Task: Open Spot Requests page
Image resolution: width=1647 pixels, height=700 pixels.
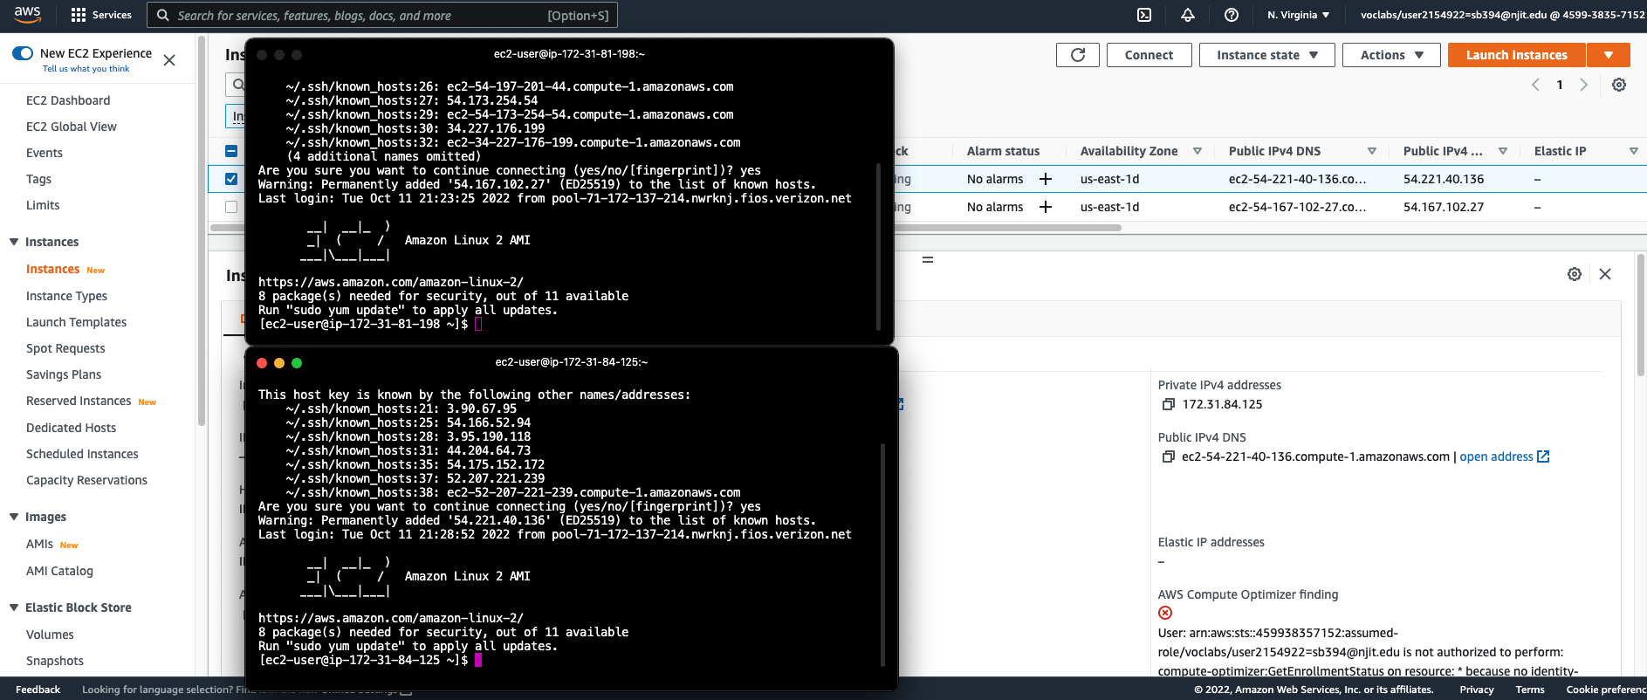Action: (65, 348)
